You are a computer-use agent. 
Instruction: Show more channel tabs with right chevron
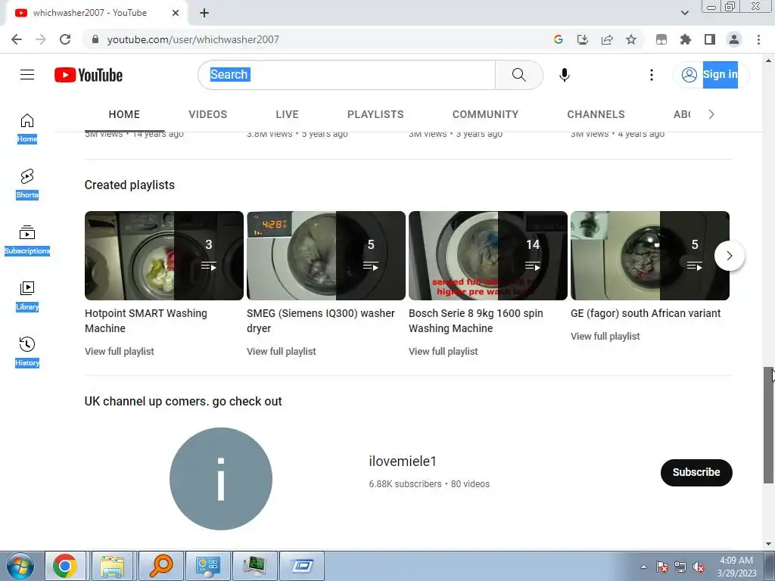pyautogui.click(x=711, y=115)
